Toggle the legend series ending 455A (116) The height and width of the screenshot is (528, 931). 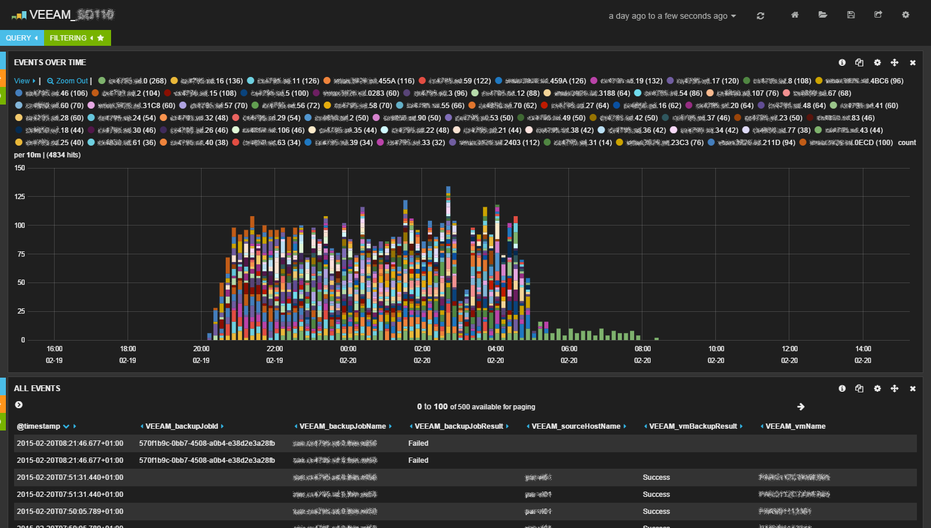coord(369,81)
